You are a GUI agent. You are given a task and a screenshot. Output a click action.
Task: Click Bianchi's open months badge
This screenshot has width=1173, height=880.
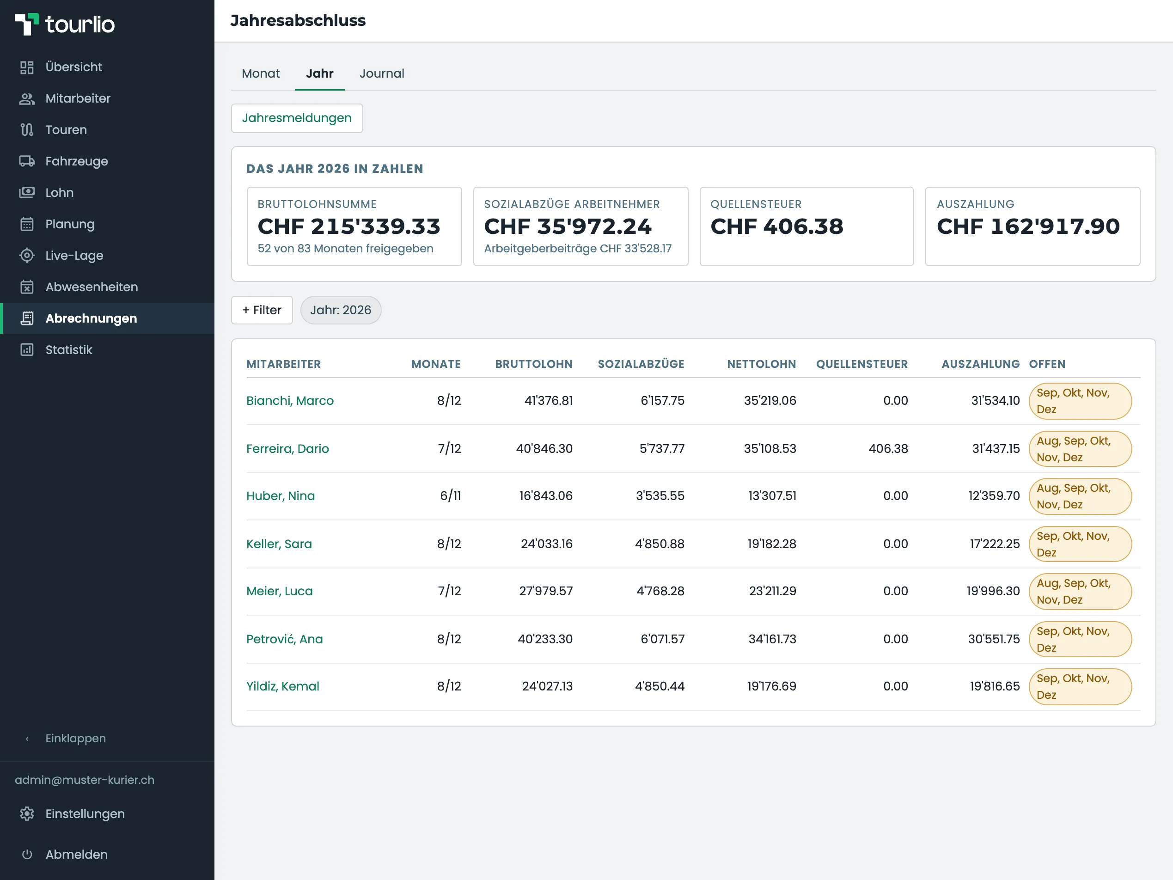click(1080, 401)
